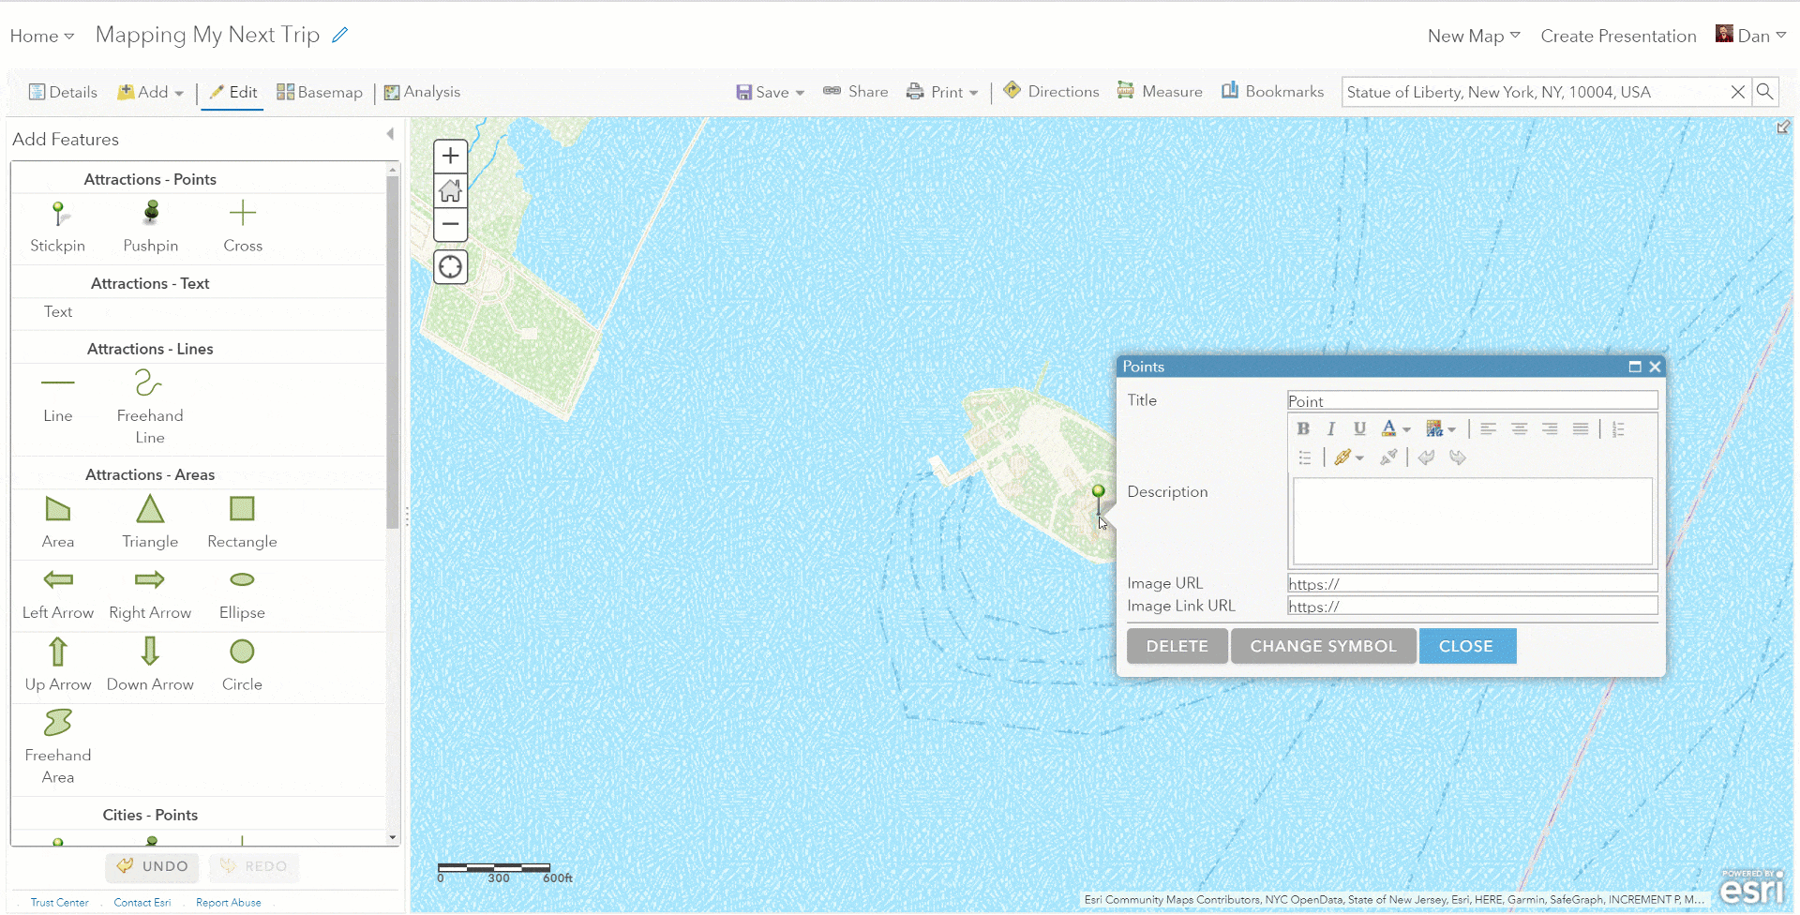Viewport: 1800px width, 915px height.
Task: Select the Triangle shape tool
Action: click(x=150, y=522)
